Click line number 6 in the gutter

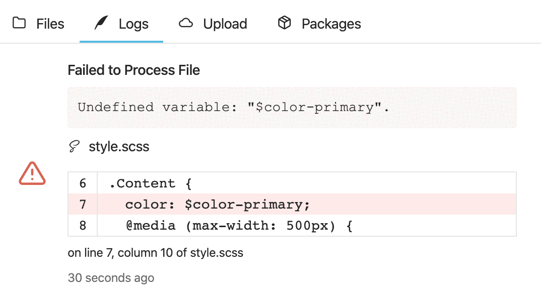click(83, 183)
